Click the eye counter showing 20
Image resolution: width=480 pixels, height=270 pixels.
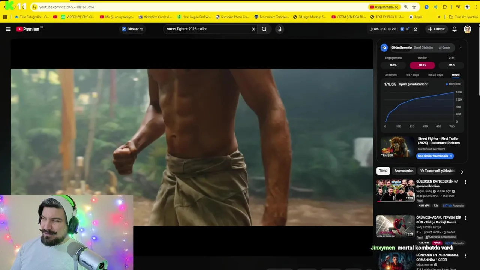coord(391,29)
